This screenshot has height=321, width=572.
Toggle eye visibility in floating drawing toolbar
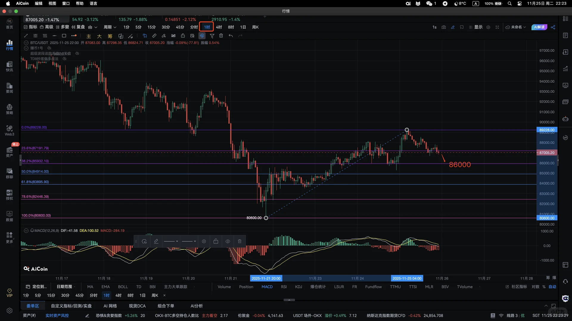pyautogui.click(x=228, y=241)
